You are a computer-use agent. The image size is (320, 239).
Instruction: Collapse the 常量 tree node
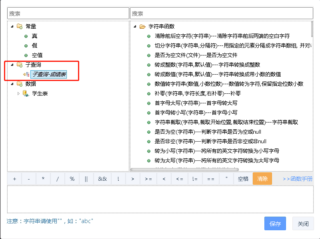tap(12, 26)
